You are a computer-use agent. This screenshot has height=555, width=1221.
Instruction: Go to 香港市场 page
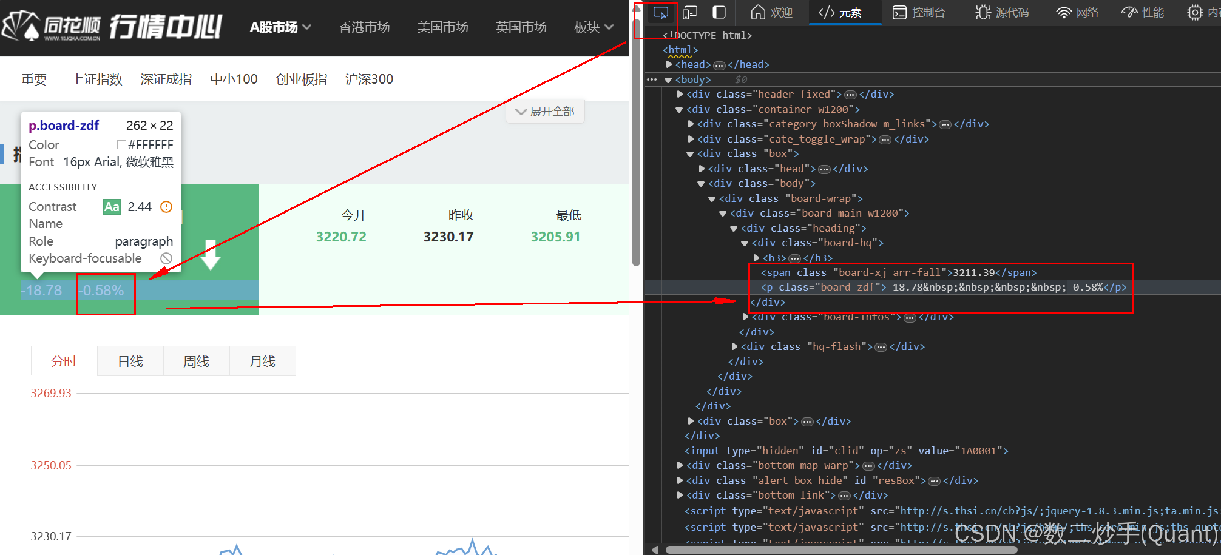[x=364, y=27]
